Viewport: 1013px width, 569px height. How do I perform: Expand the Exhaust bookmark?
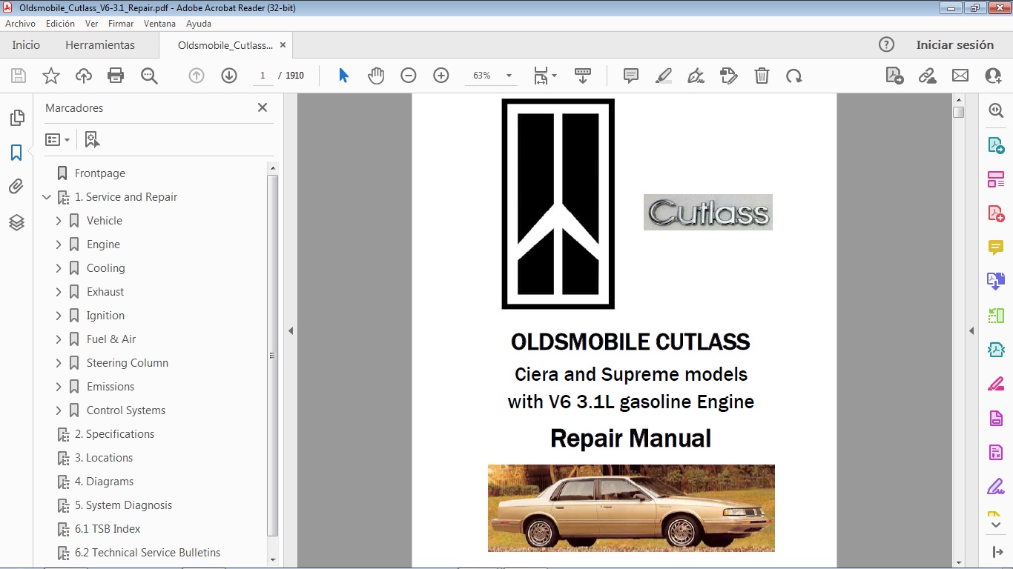tap(59, 292)
